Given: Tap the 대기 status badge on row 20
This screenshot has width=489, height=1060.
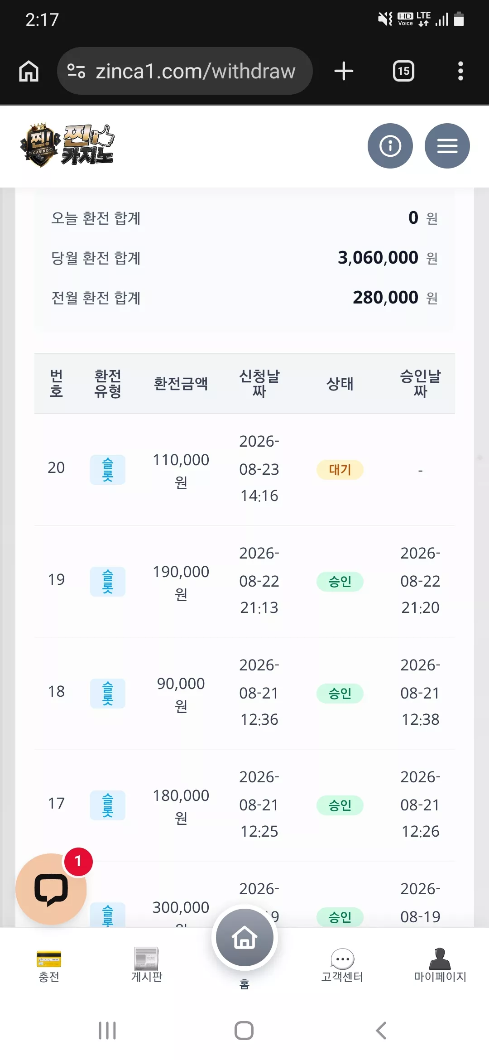Looking at the screenshot, I should coord(340,470).
